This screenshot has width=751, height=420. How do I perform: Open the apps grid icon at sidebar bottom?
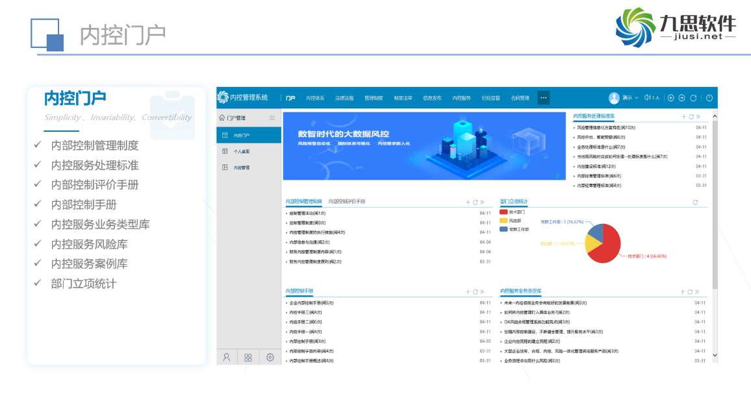248,357
